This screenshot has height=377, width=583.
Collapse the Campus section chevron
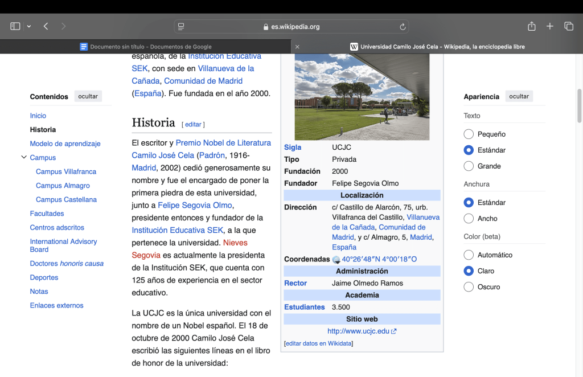click(24, 157)
